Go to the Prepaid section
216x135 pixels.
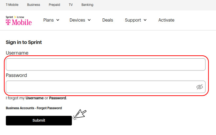(54, 5)
